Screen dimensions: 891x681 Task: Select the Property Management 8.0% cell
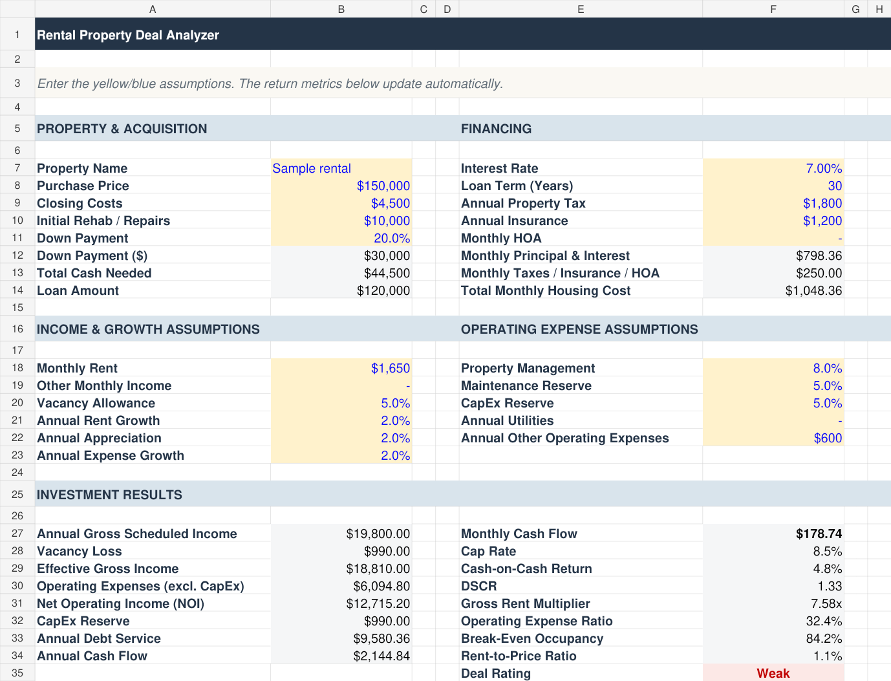773,368
